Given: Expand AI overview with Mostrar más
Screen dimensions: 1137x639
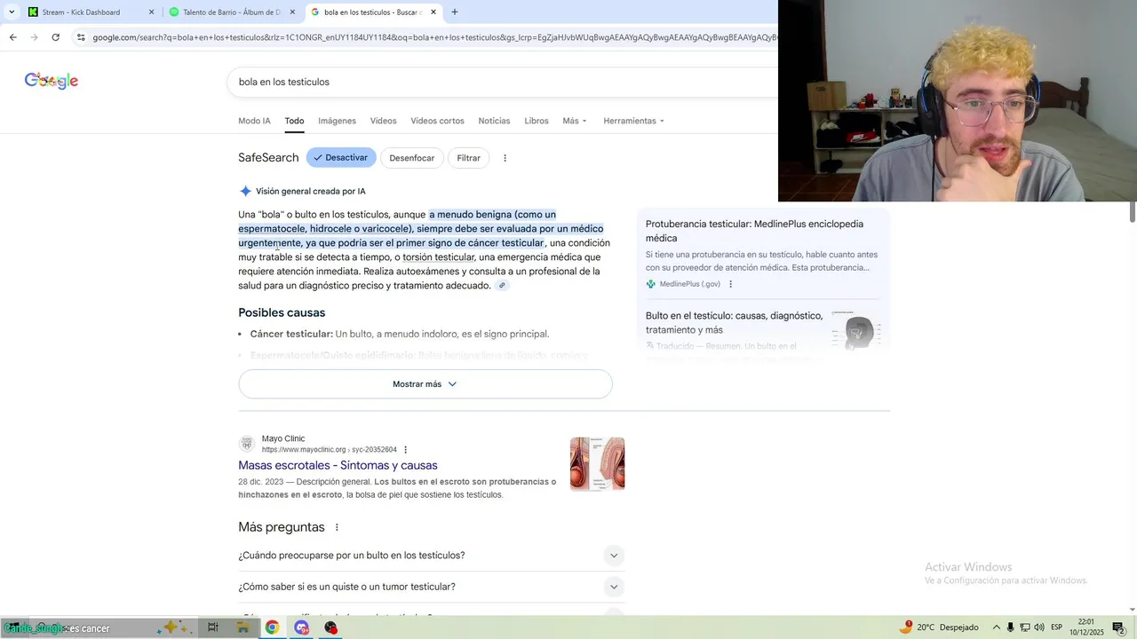Looking at the screenshot, I should 425,384.
